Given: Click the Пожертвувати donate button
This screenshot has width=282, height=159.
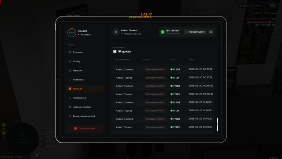Looking at the screenshot, I should click(195, 32).
